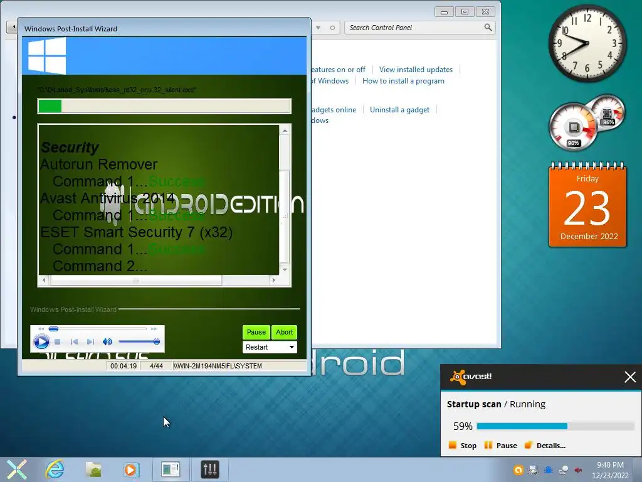Click refresh button beside the address bar

(332, 28)
